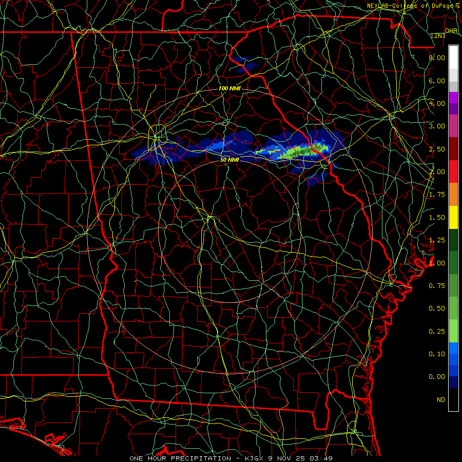Click the 1.75 legend value
Image resolution: width=462 pixels, height=462 pixels.
pos(436,195)
